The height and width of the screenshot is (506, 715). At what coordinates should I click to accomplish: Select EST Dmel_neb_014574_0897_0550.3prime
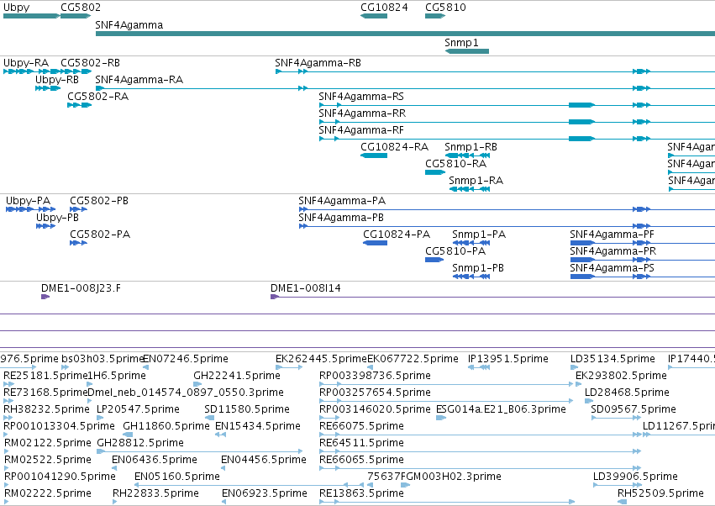185,393
